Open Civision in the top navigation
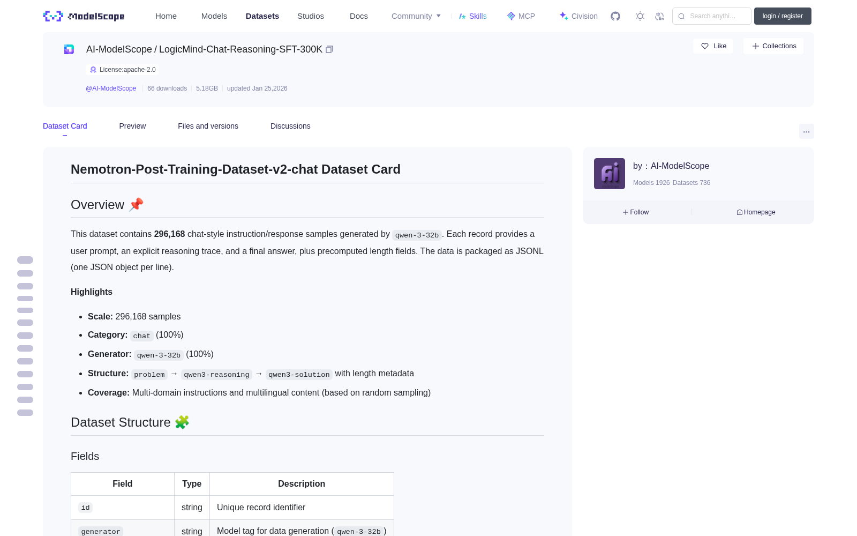 tap(578, 16)
